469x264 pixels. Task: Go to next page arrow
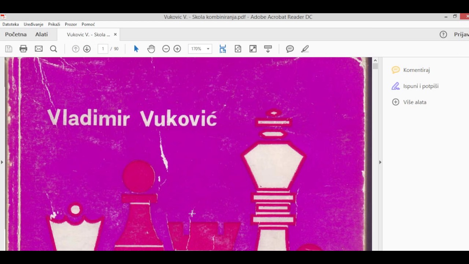(87, 49)
